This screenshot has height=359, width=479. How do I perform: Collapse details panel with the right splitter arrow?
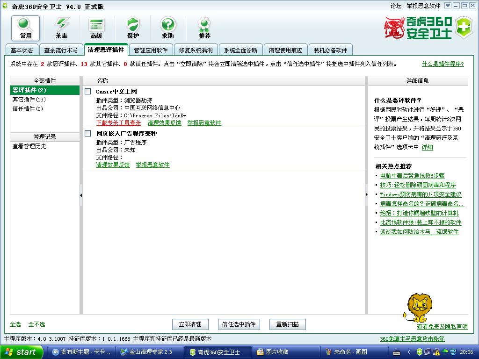pos(367,194)
